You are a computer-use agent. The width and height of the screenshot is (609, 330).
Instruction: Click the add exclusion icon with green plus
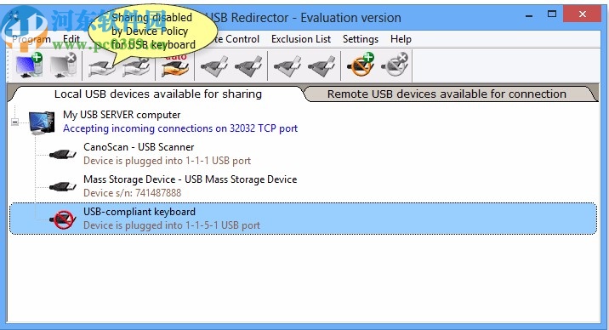(x=360, y=65)
